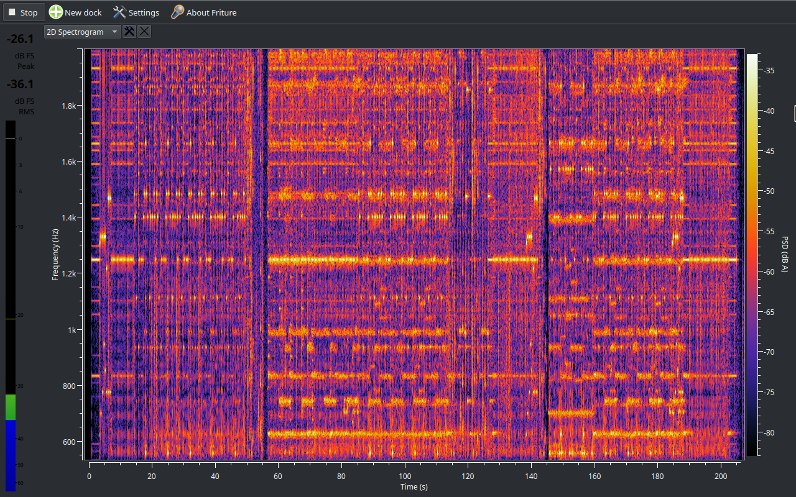Click the PSD color scale bar
The height and width of the screenshot is (497, 796).
point(752,255)
